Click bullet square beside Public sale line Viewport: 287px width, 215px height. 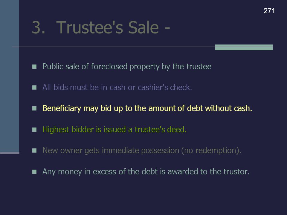(34, 67)
